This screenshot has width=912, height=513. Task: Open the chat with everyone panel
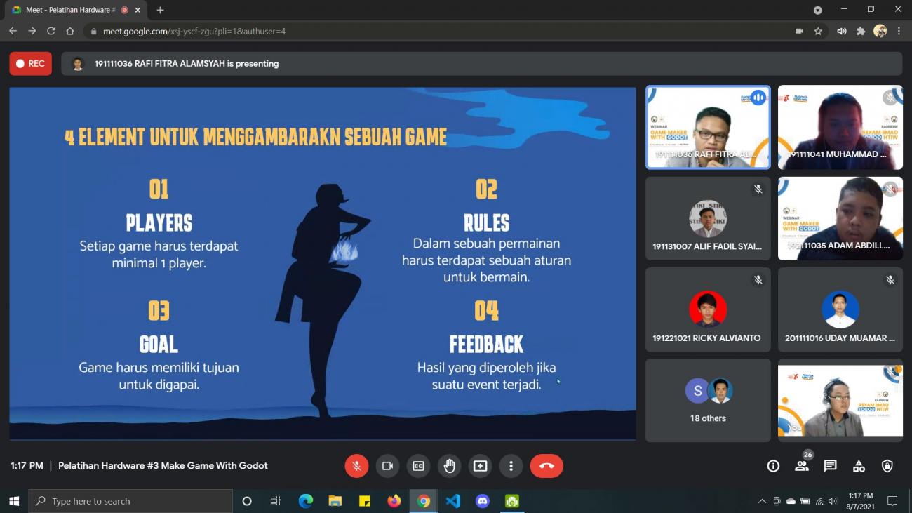[x=830, y=466]
